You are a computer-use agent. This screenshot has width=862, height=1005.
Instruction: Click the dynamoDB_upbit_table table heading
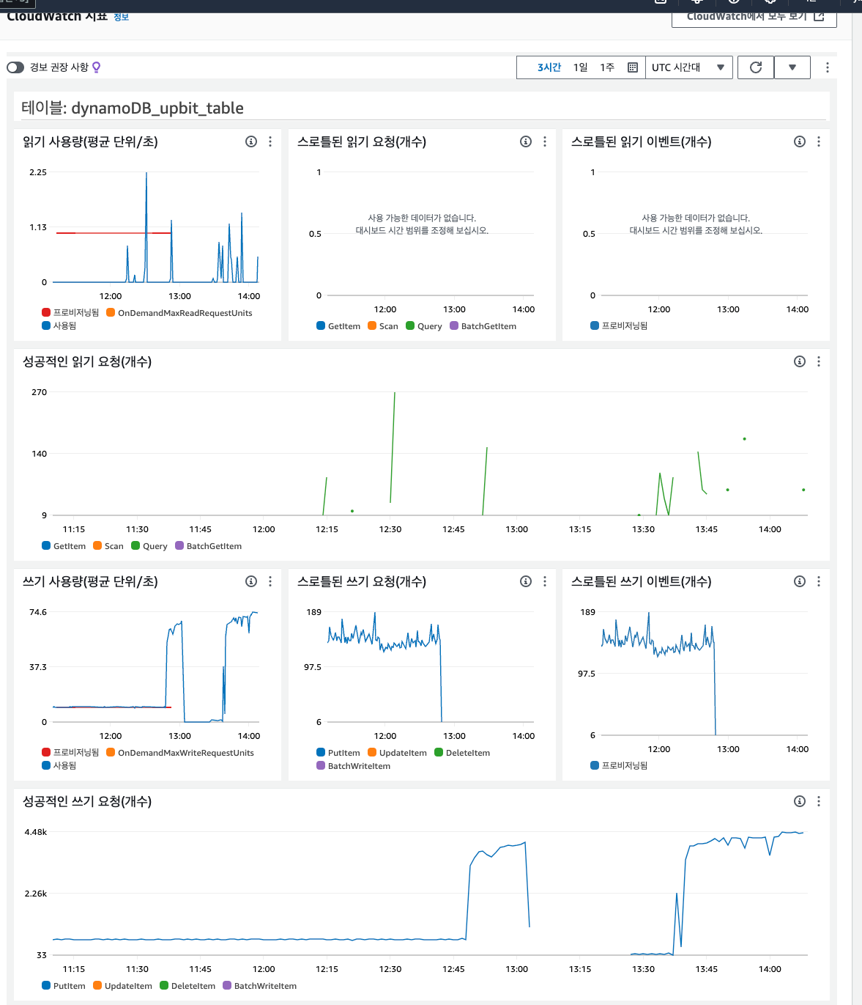tap(133, 108)
